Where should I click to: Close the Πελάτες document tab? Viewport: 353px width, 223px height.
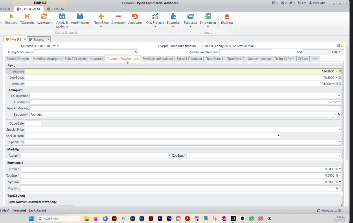(x=48, y=39)
